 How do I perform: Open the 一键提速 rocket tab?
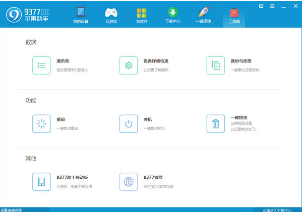[x=203, y=15]
